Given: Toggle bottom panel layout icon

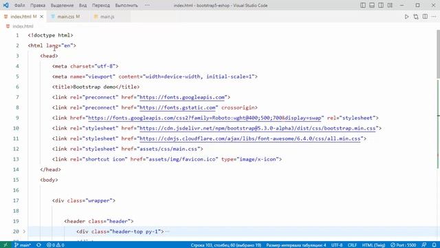Looking at the screenshot, I should pos(372,5).
